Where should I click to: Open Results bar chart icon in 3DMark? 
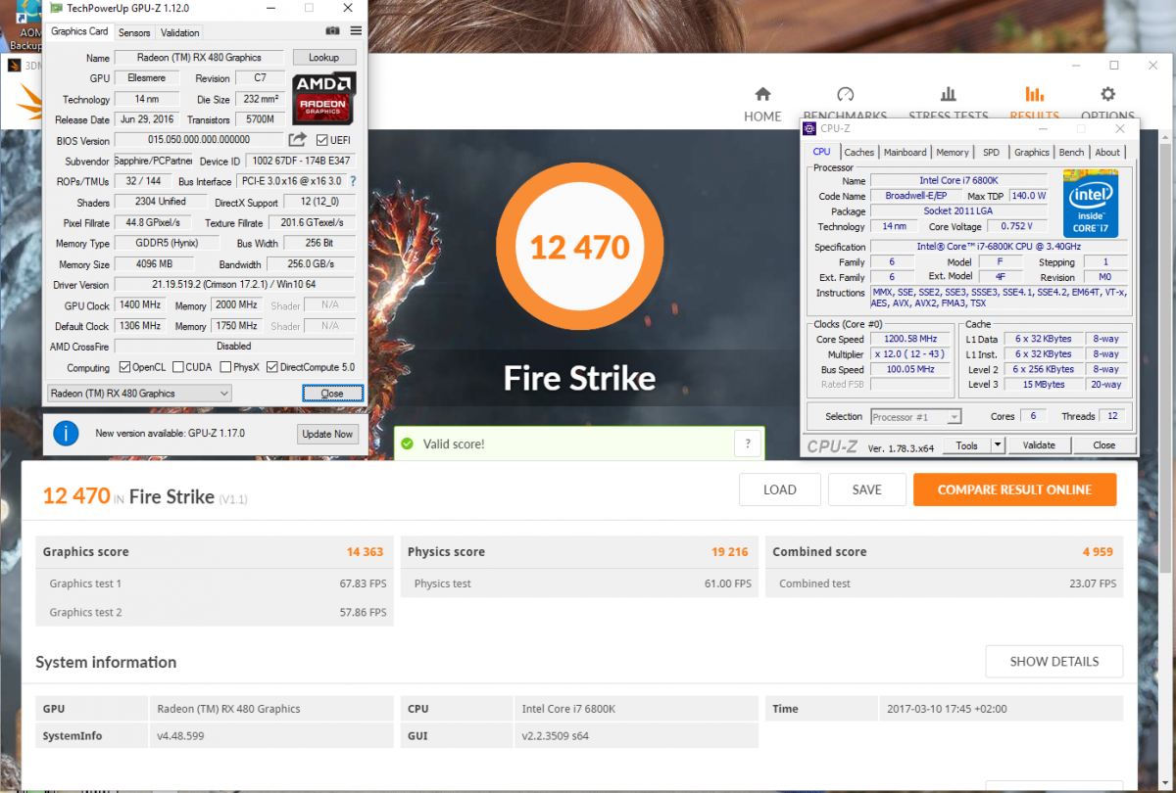(1034, 94)
